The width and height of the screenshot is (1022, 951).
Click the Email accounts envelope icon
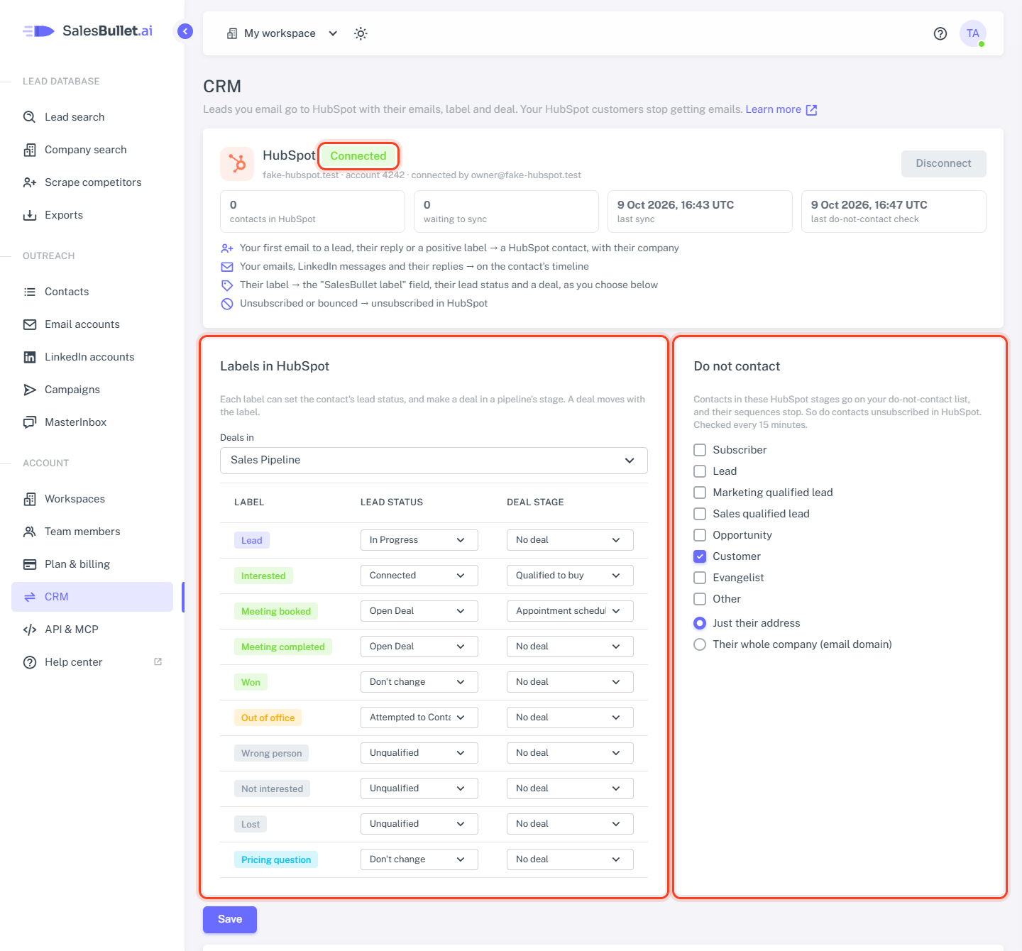tap(30, 324)
